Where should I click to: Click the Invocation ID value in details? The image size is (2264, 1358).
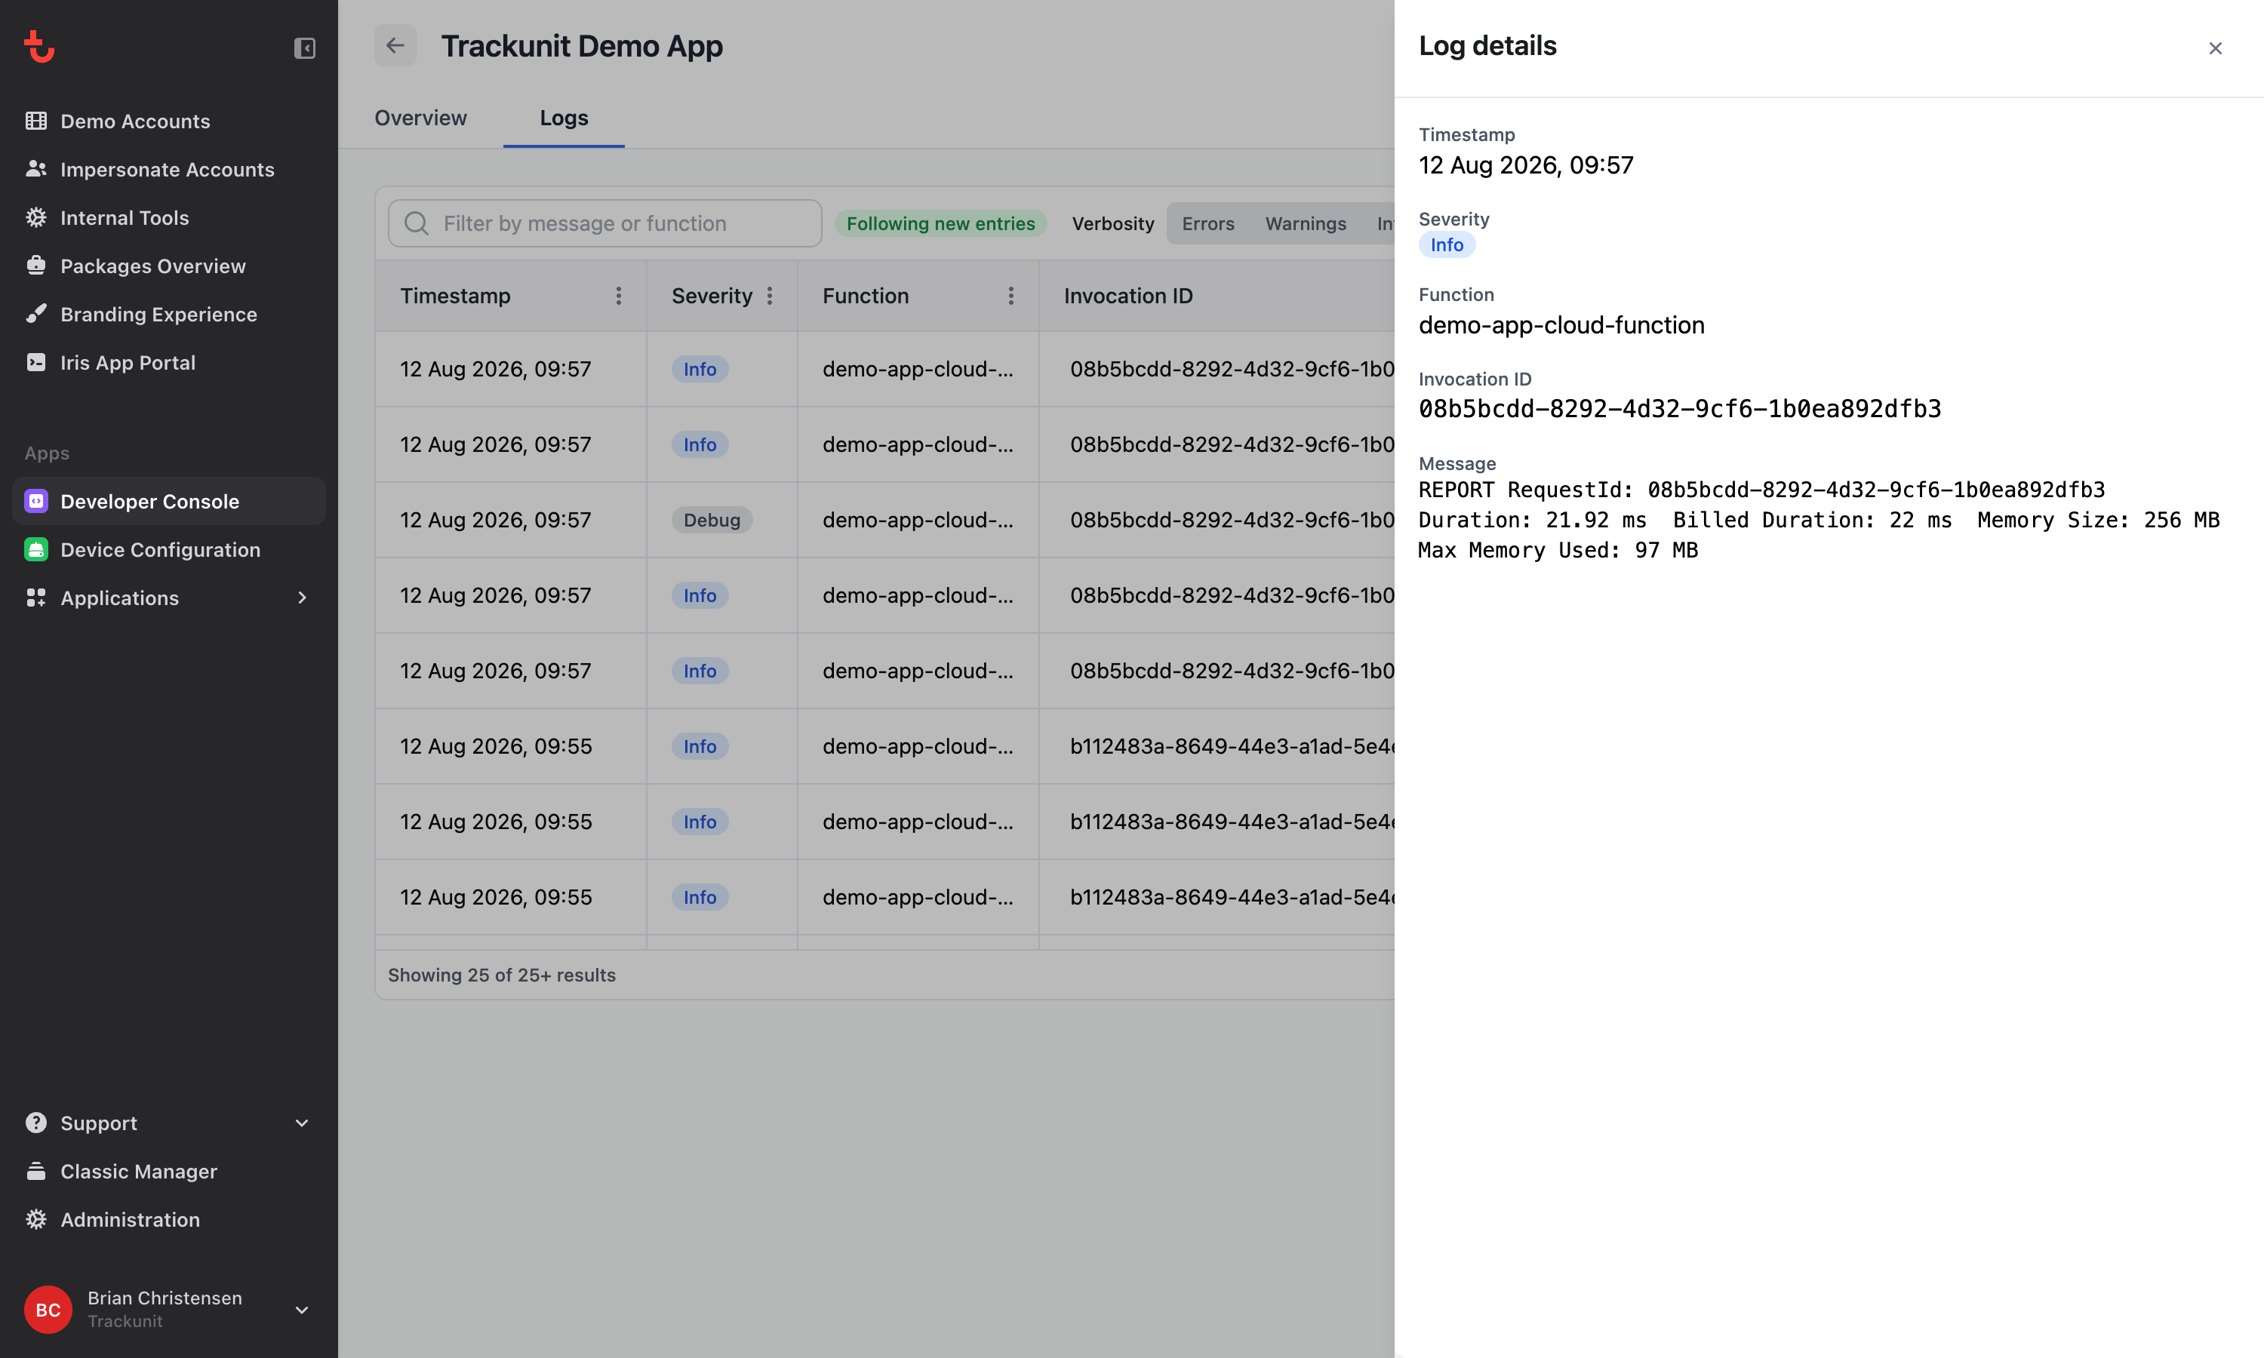click(x=1680, y=408)
